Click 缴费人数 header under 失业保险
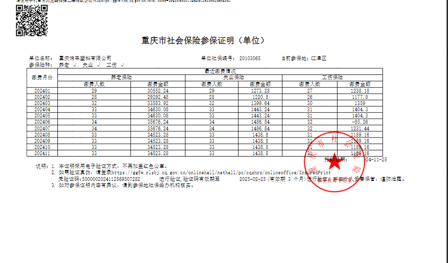Viewport: 448px width, 263px height. click(x=212, y=84)
